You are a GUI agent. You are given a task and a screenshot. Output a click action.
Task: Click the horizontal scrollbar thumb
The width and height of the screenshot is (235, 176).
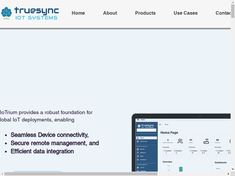(x=81, y=174)
